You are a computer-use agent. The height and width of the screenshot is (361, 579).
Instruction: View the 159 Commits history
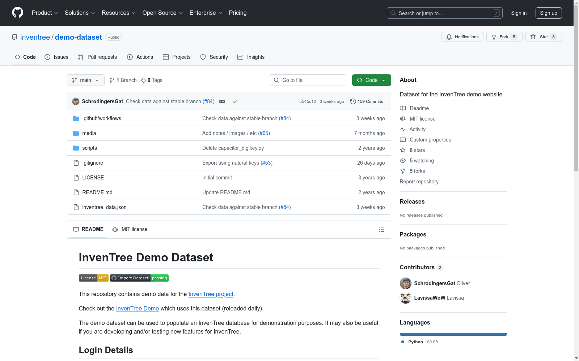[x=367, y=101]
